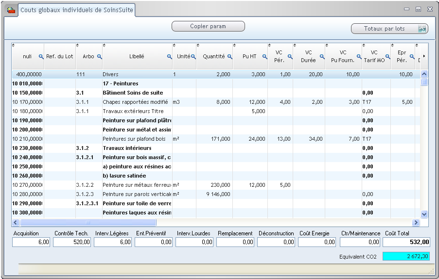Click the search magnifier in Libellé column header
The width and height of the screenshot is (439, 279).
170,57
